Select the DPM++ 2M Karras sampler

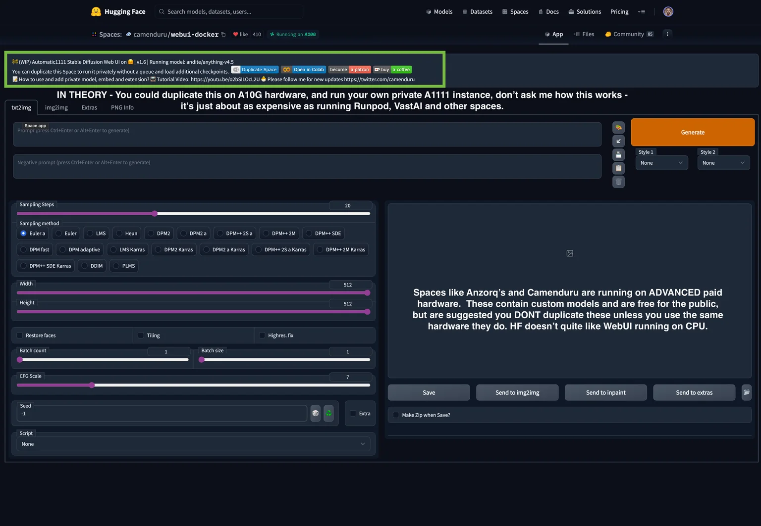pyautogui.click(x=341, y=250)
